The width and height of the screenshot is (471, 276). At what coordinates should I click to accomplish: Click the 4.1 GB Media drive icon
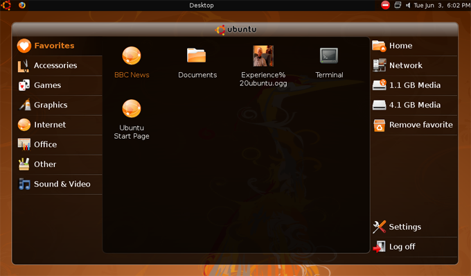[379, 105]
